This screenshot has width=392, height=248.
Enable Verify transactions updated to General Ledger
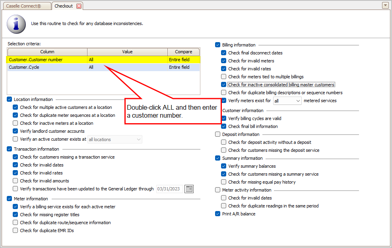point(16,189)
